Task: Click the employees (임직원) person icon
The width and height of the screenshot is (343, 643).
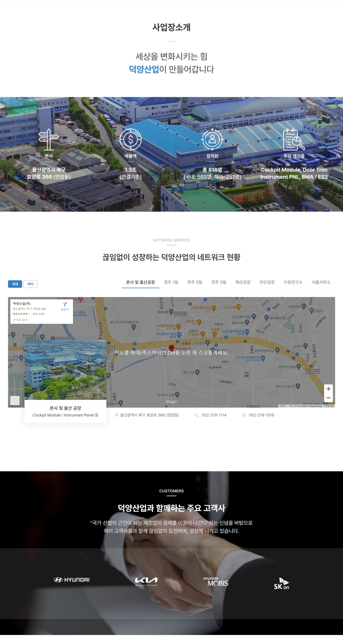Action: 212,139
